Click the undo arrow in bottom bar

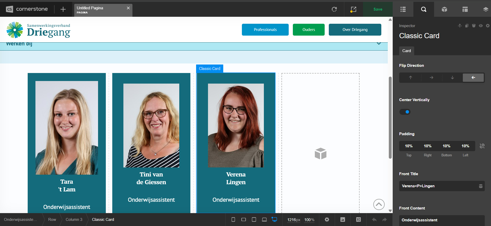374,220
